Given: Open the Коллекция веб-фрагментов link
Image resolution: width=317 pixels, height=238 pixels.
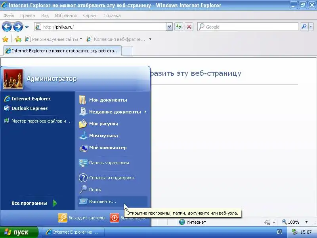Looking at the screenshot, I should point(116,39).
